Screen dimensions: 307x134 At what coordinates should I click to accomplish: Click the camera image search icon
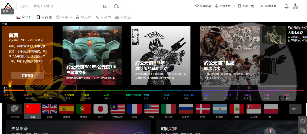point(105,6)
